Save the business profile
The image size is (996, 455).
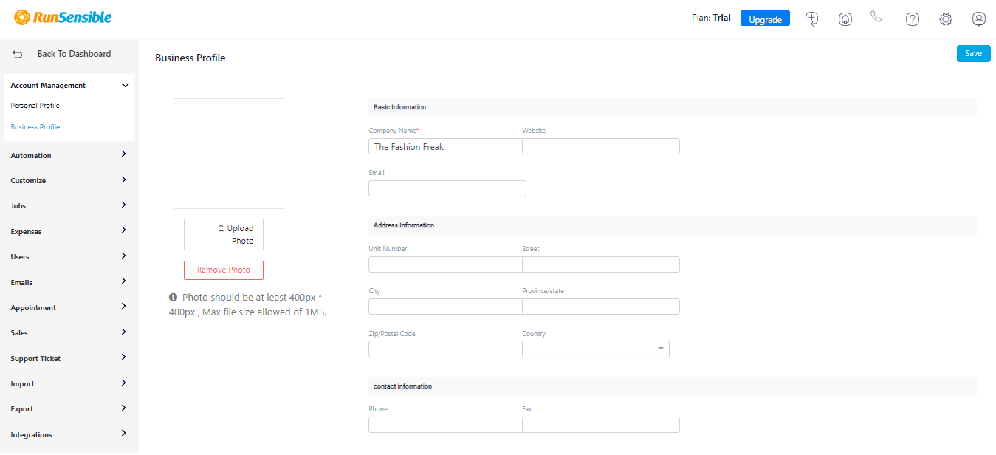tap(973, 53)
